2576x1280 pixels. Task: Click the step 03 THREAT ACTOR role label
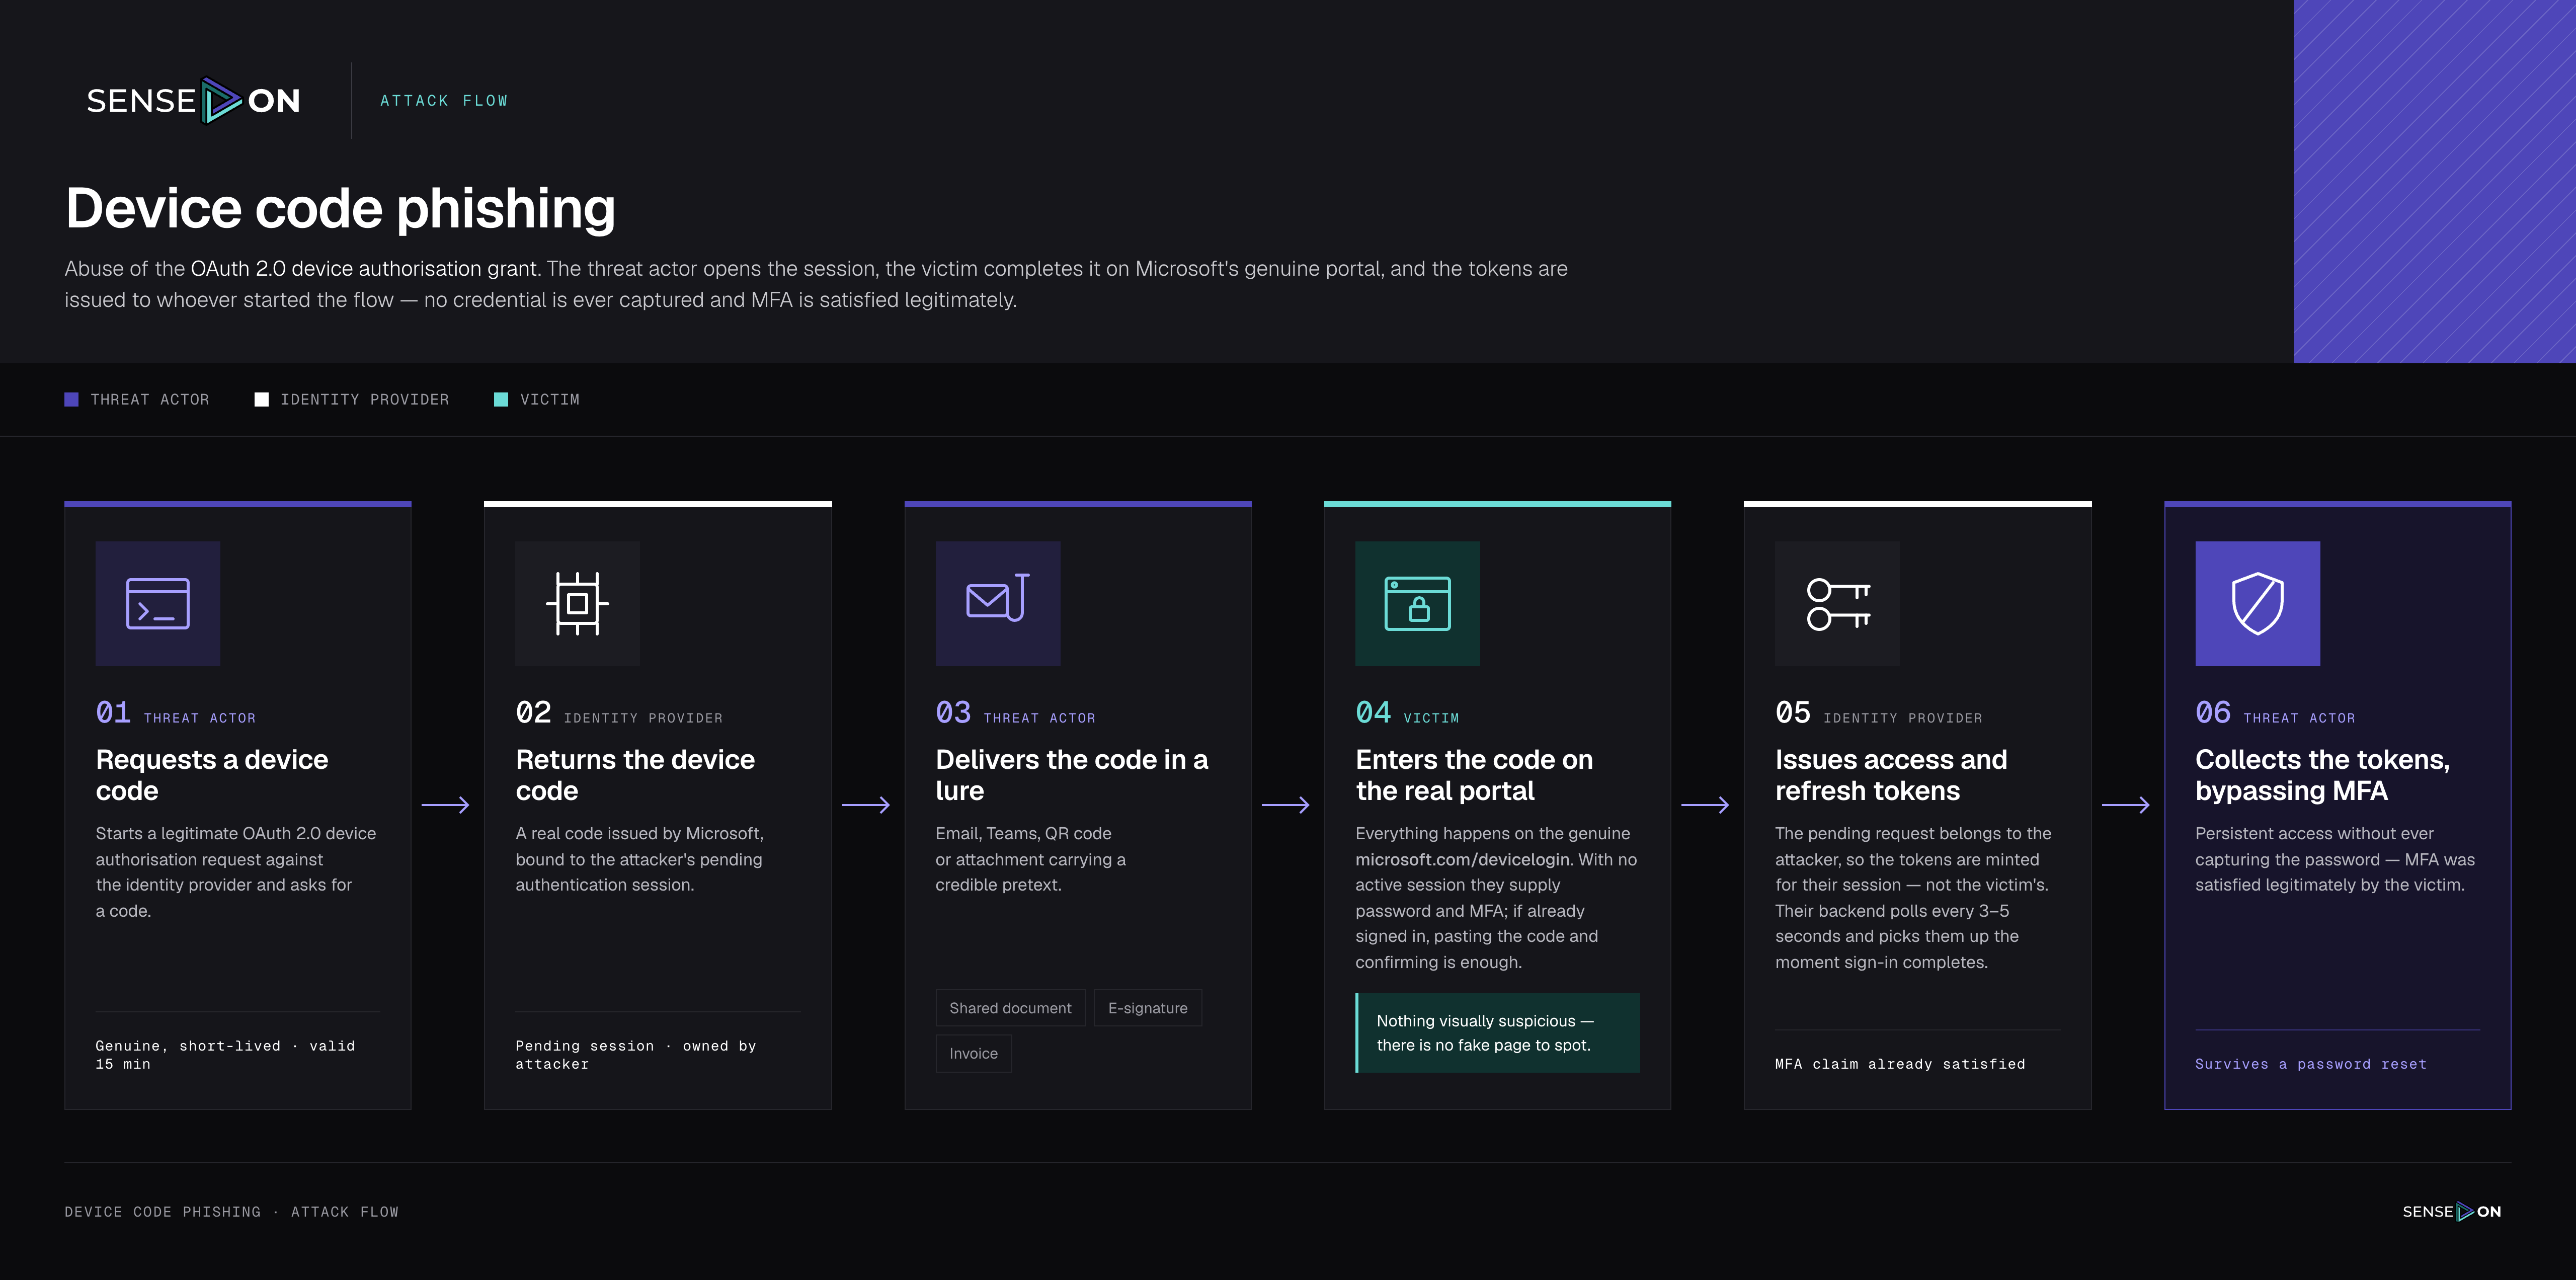coord(1040,718)
